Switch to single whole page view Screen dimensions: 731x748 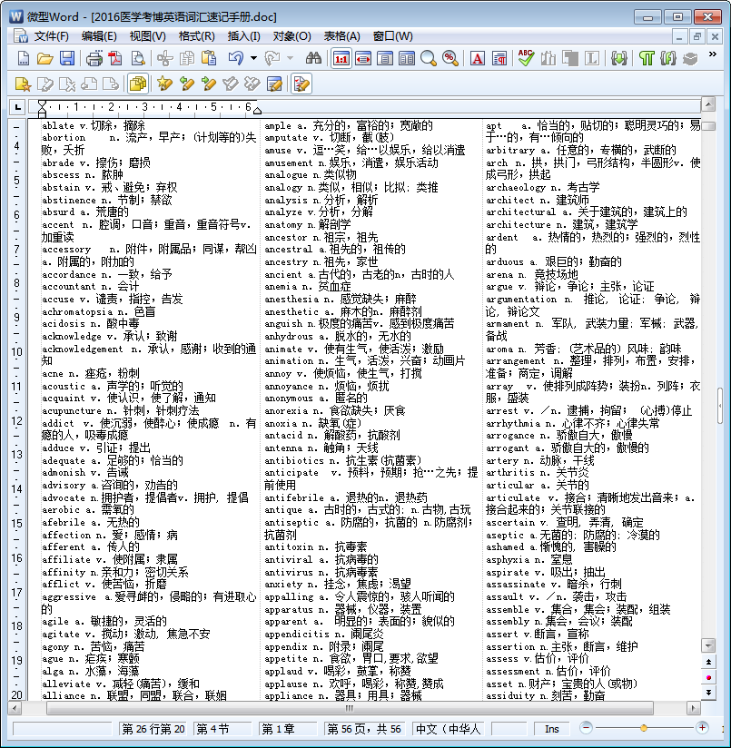pos(385,58)
